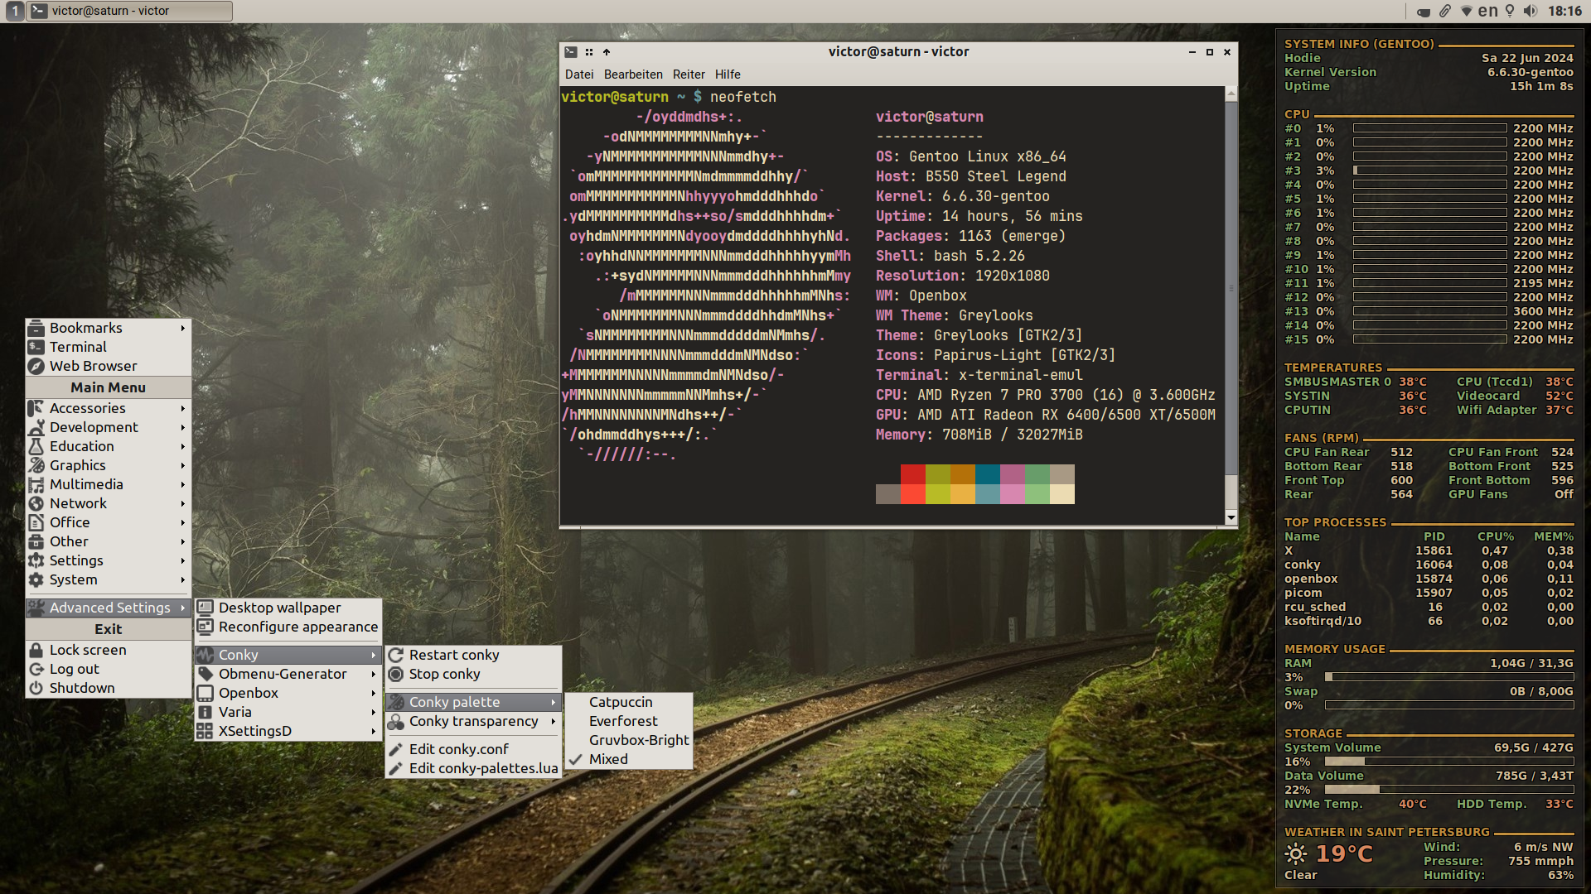
Task: Open the Reiter menu in the terminal
Action: point(688,74)
